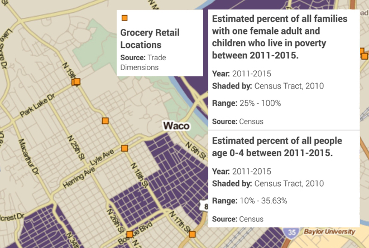Click the Herring Ave street label
Image resolution: width=369 pixels, height=248 pixels.
pos(79,177)
